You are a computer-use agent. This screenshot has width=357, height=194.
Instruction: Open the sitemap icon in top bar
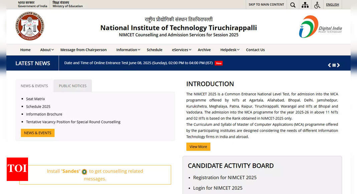(x=305, y=5)
